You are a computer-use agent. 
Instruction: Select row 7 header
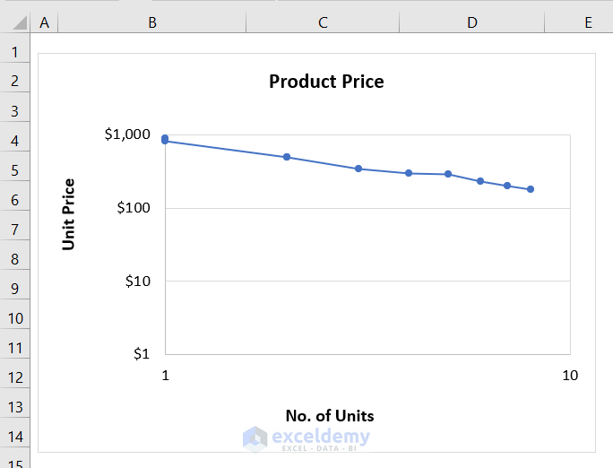(14, 230)
